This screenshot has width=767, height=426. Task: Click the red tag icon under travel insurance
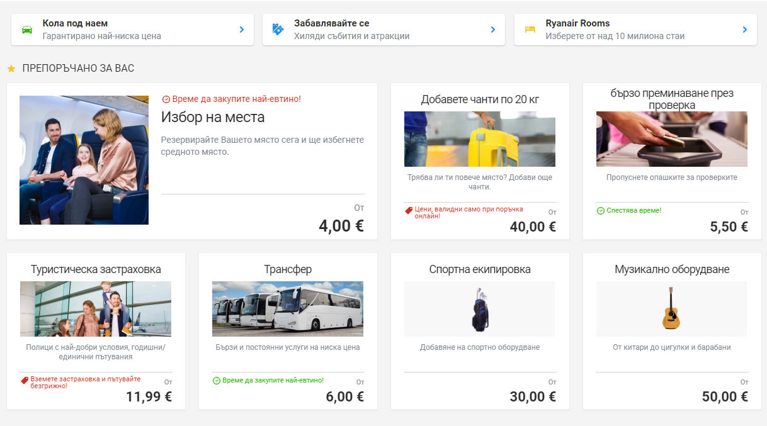[x=25, y=380]
